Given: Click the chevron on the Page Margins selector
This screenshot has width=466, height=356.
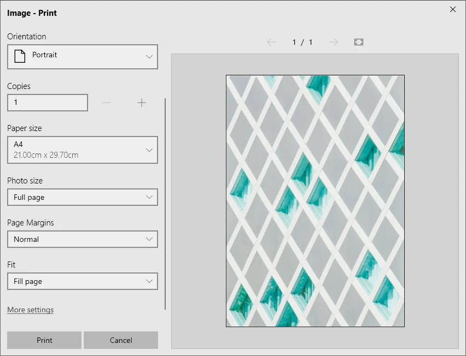Looking at the screenshot, I should coord(149,239).
